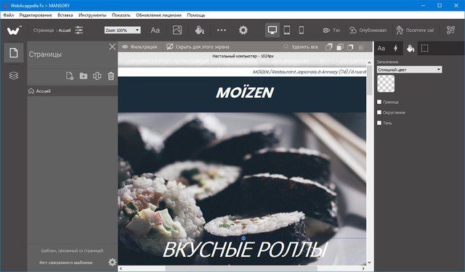Viewport: 465px width, 272px height.
Task: Select the Pages sidebar icon
Action: pos(14,53)
